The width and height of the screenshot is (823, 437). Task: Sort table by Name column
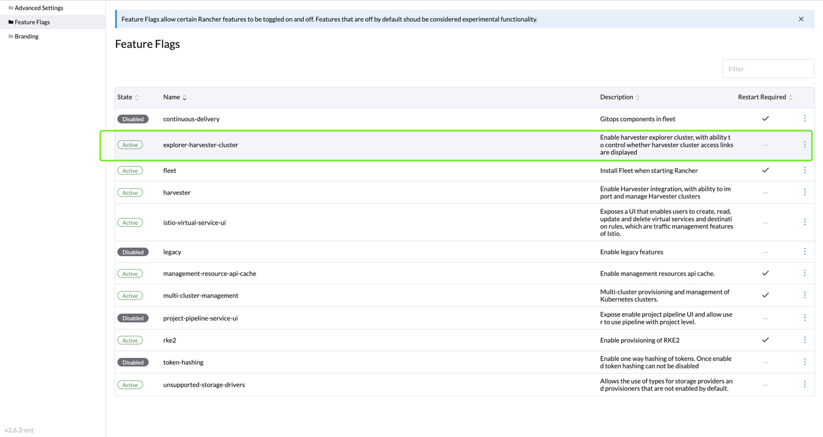click(175, 97)
